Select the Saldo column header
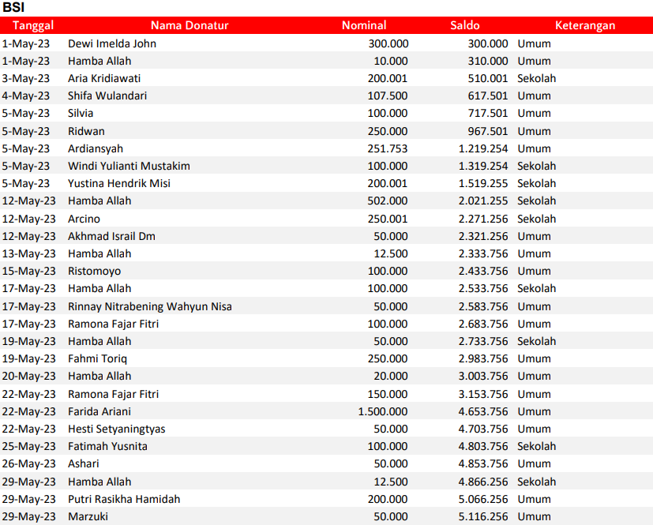The image size is (653, 525). click(465, 25)
